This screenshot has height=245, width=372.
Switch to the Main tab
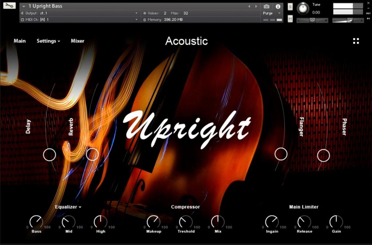click(x=20, y=41)
